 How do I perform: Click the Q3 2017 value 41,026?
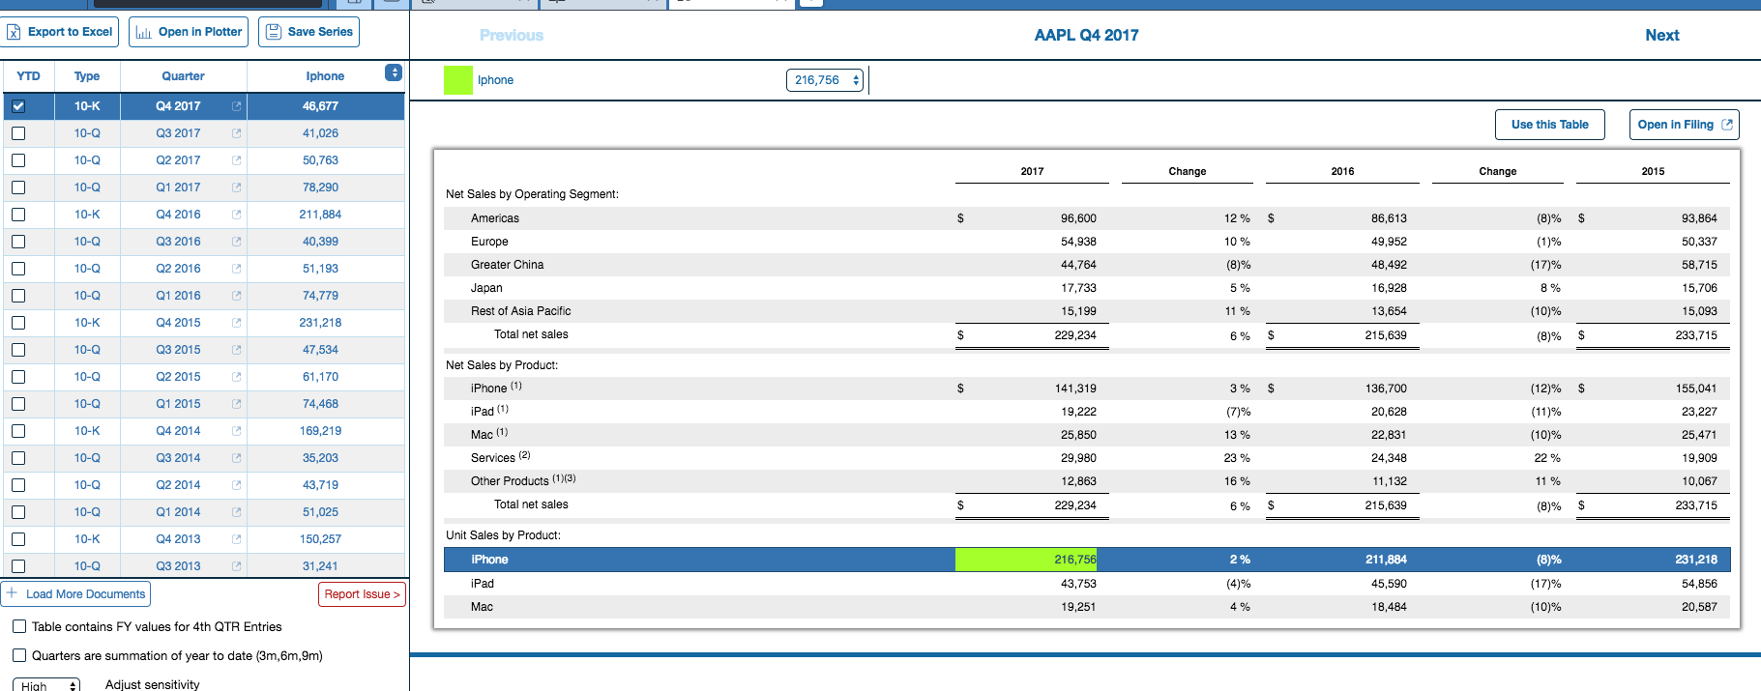tap(320, 133)
